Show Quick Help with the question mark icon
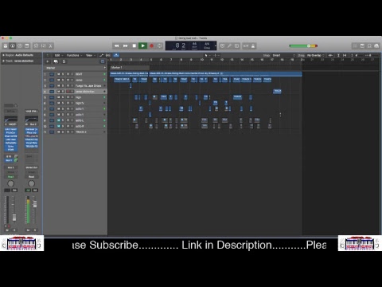 (x=20, y=46)
